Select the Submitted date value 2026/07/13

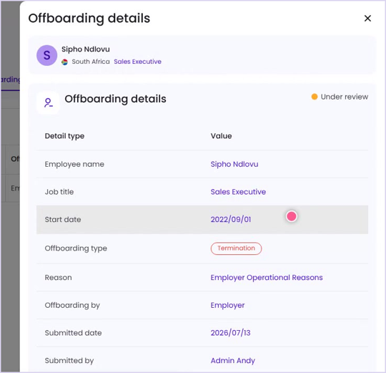click(231, 333)
